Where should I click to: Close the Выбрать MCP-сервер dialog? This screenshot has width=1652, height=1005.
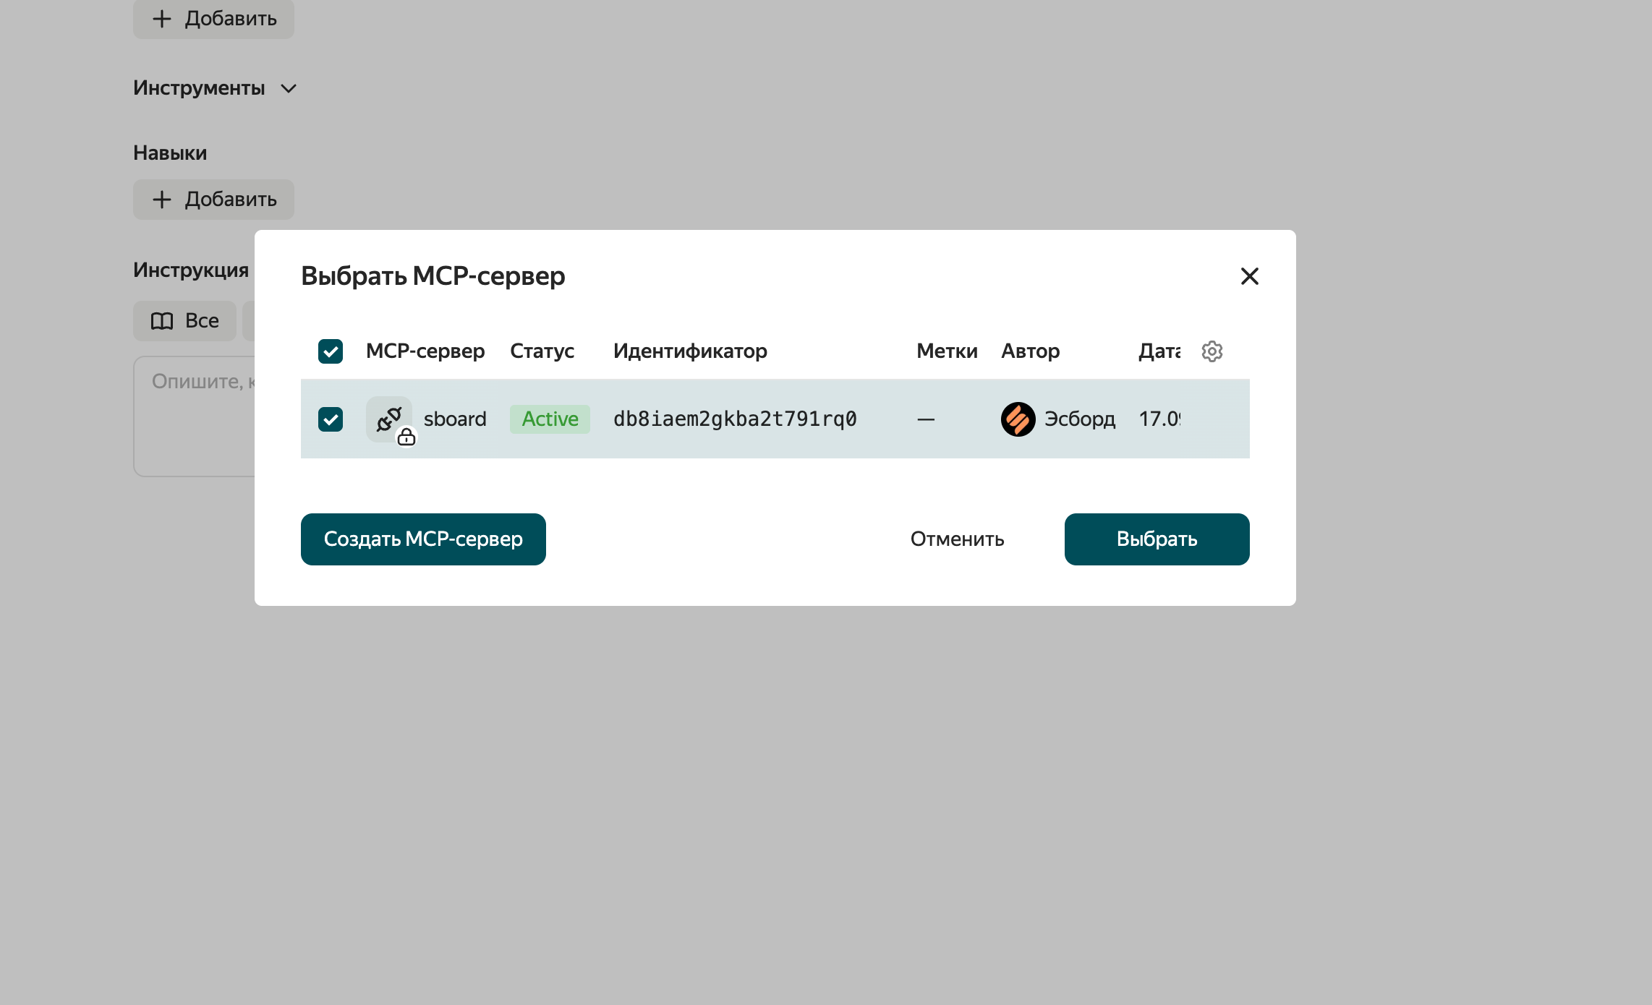1250,276
